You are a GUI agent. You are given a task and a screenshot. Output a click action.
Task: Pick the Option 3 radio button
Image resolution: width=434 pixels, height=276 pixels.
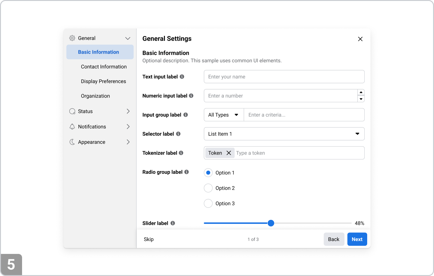coord(208,203)
